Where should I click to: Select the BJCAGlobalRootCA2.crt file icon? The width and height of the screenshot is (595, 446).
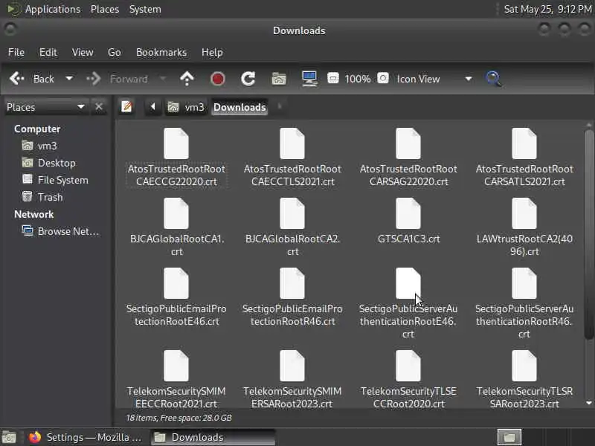point(292,213)
